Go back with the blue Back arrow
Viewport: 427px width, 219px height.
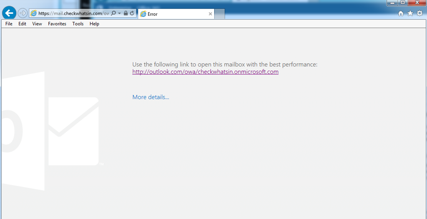point(9,13)
